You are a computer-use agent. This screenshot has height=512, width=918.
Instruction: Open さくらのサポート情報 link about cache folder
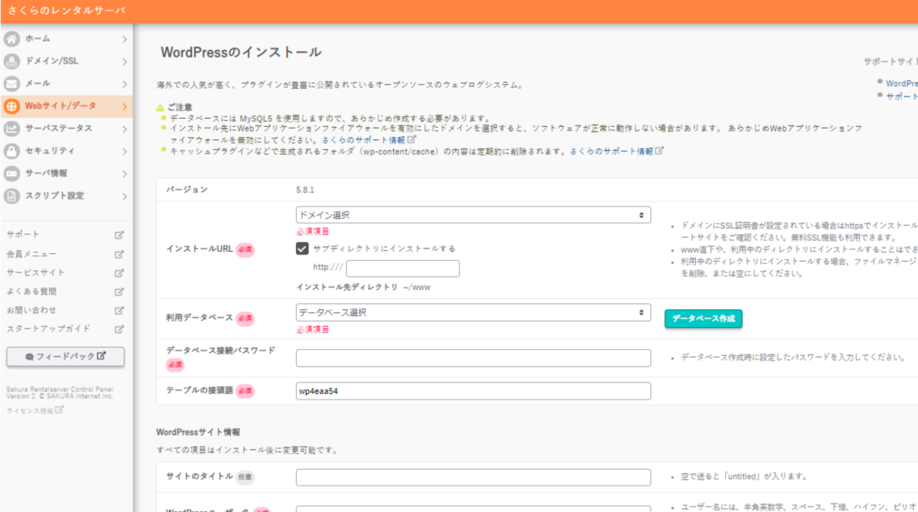[x=612, y=152]
